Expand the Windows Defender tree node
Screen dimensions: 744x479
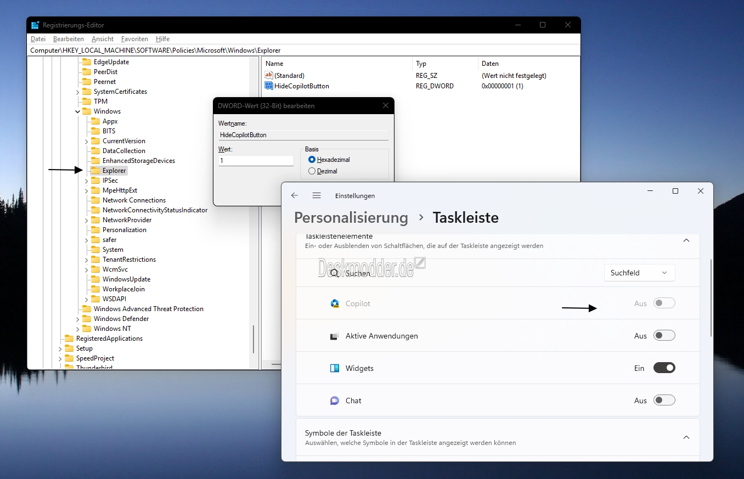(78, 319)
